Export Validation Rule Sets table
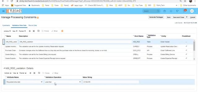Screen dimensions: 198x111 pos(38,31)
